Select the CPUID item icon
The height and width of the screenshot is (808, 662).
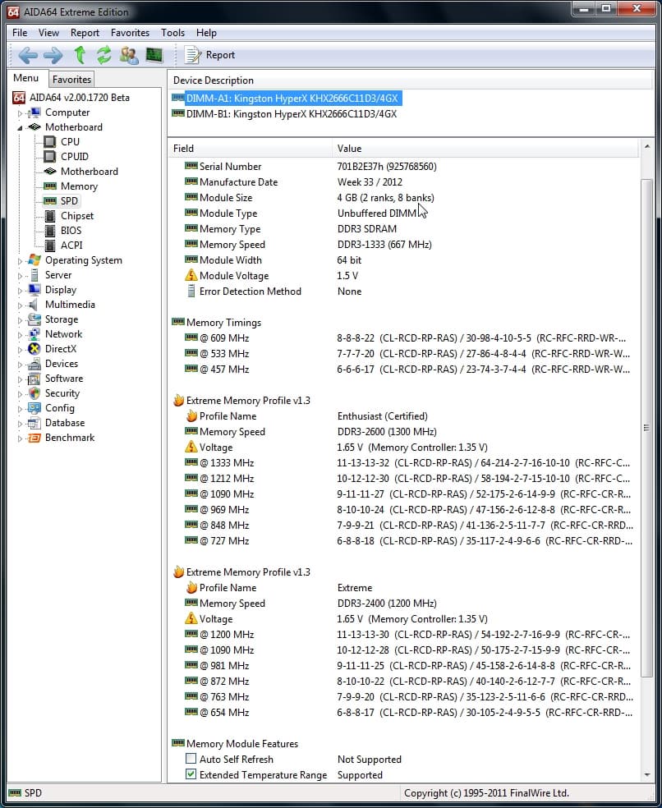pos(50,156)
